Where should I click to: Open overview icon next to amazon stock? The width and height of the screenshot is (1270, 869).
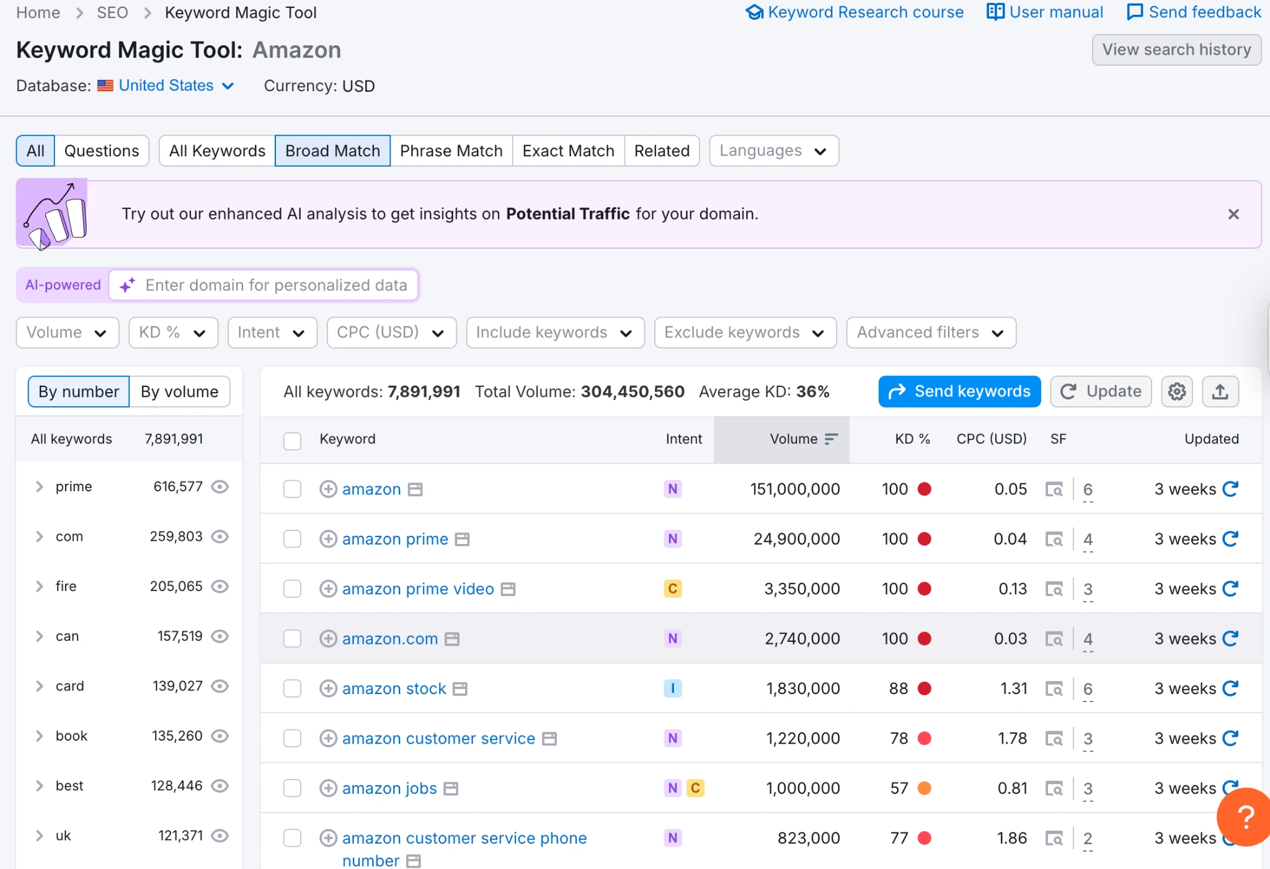coord(460,689)
